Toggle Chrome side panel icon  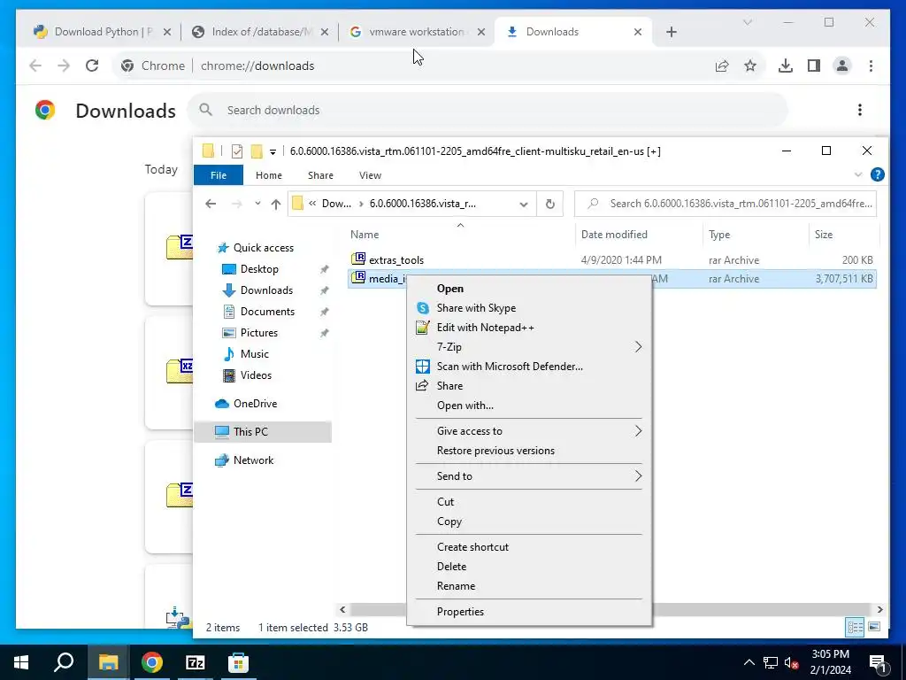(x=814, y=66)
